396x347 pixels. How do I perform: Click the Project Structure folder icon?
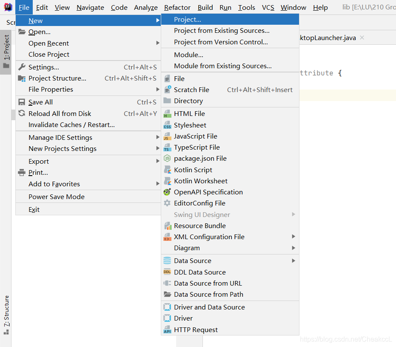click(22, 78)
